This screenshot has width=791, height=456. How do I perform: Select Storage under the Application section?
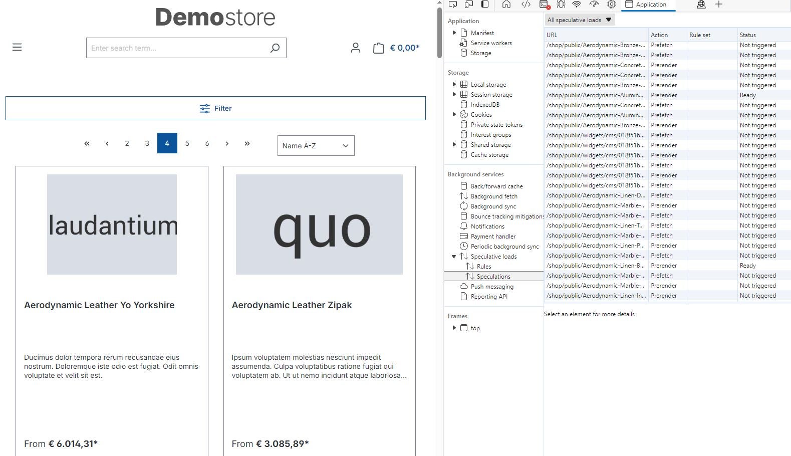(480, 53)
